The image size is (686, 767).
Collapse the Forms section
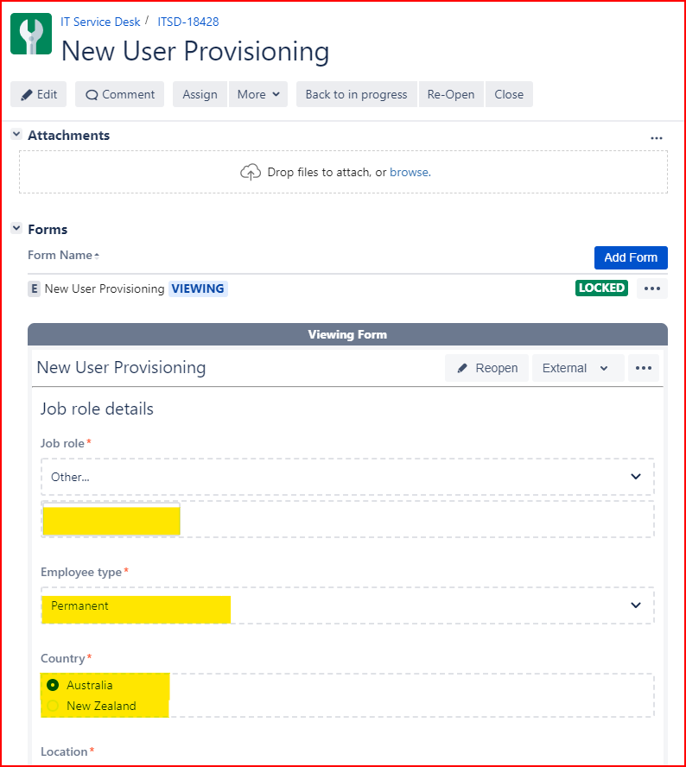tap(16, 228)
